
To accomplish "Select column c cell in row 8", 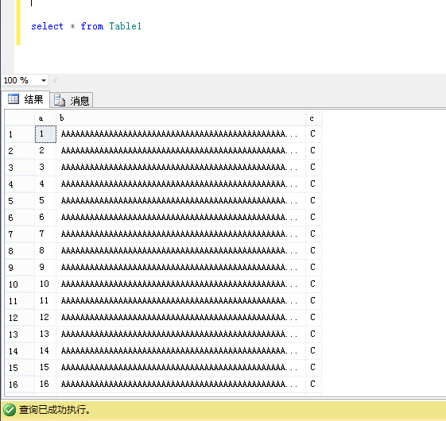I will pos(314,250).
